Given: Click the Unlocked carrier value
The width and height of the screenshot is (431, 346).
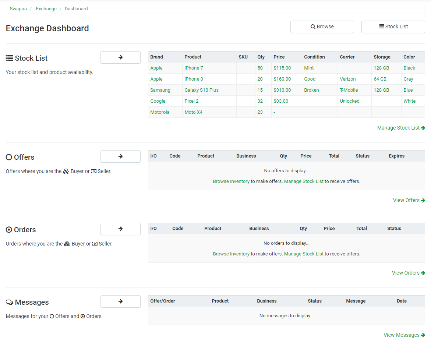Looking at the screenshot, I should tap(350, 101).
